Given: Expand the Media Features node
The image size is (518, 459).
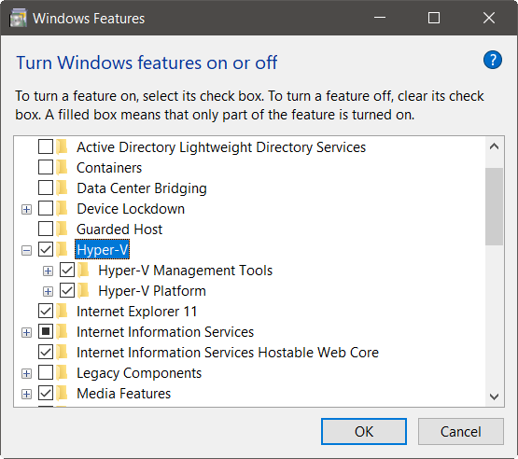Looking at the screenshot, I should [x=26, y=394].
